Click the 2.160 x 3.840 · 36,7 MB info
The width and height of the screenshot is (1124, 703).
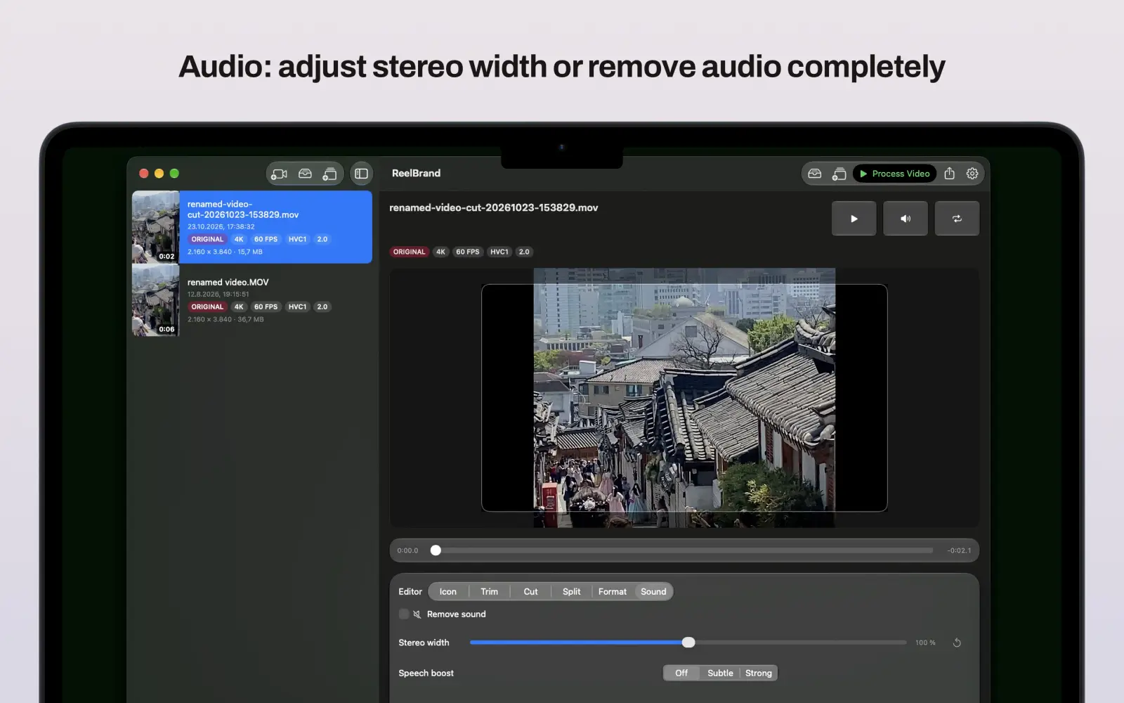226,319
